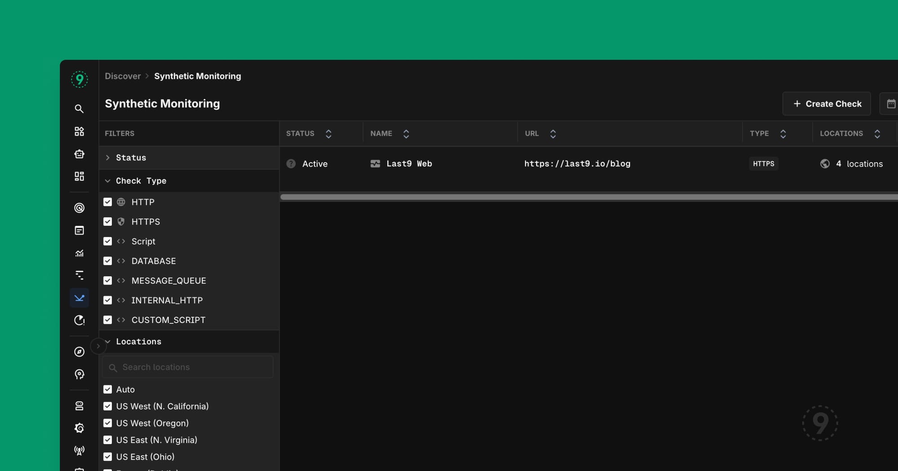Select the highlighted Synthetic Monitoring sidebar icon
Image resolution: width=898 pixels, height=471 pixels.
pyautogui.click(x=79, y=298)
